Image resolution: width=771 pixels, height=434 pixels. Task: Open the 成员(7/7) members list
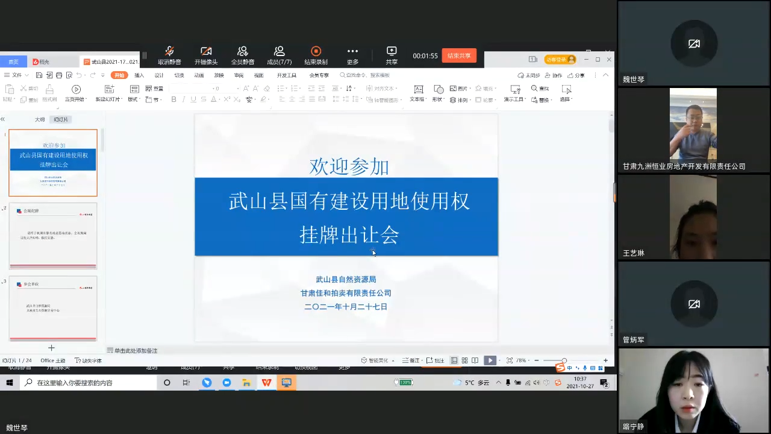[x=279, y=52]
